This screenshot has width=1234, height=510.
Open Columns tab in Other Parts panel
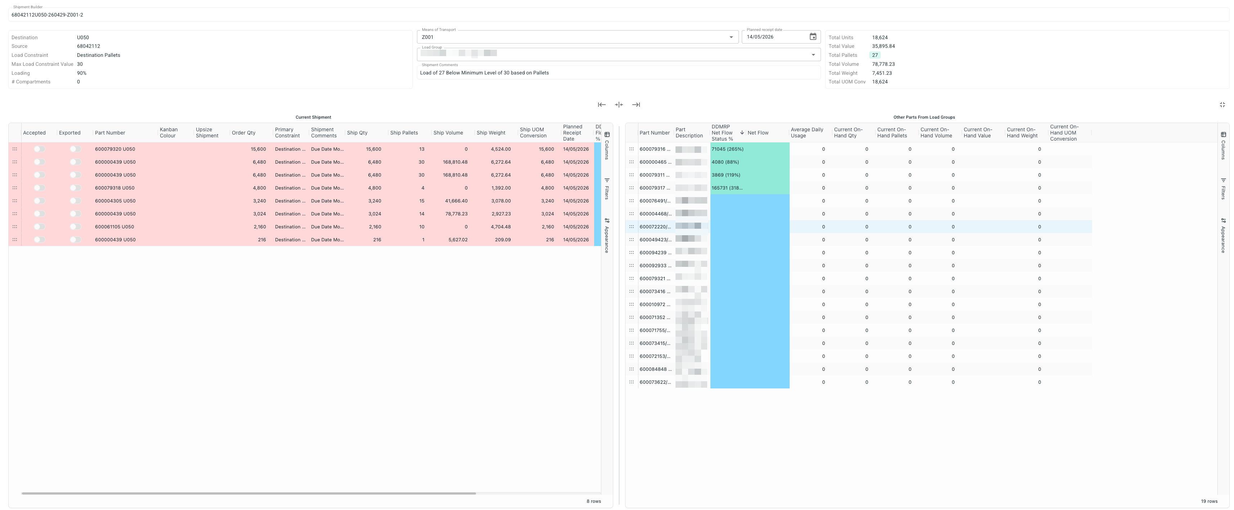tap(1223, 145)
